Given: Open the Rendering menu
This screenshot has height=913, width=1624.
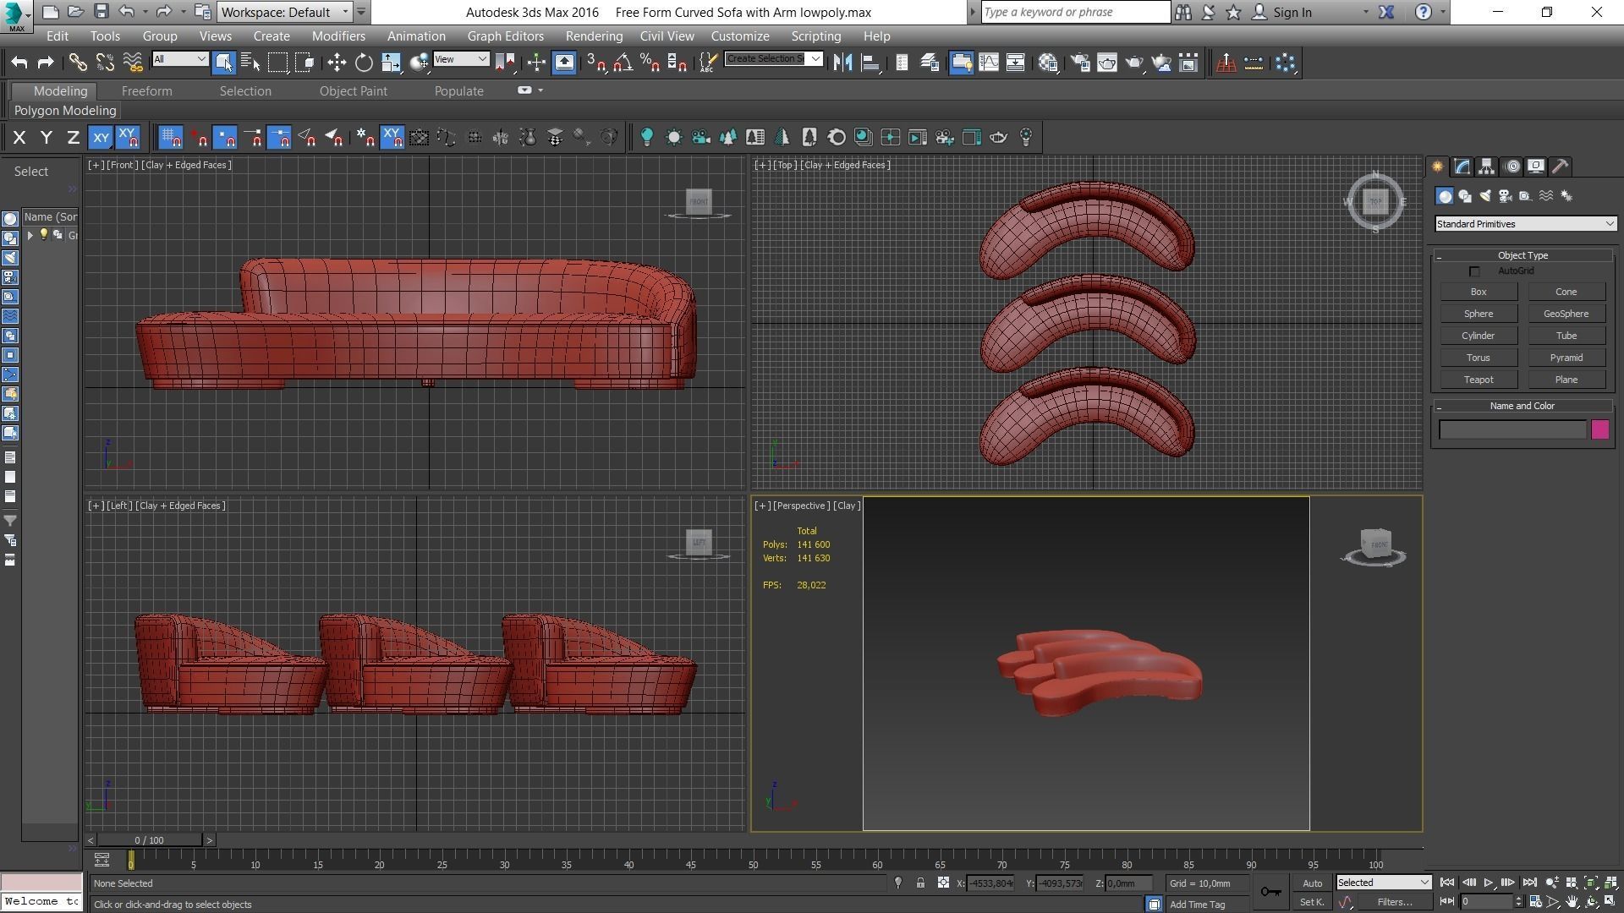Looking at the screenshot, I should point(594,36).
